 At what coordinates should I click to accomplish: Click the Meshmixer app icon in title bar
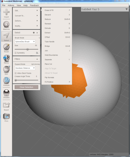(2, 1)
